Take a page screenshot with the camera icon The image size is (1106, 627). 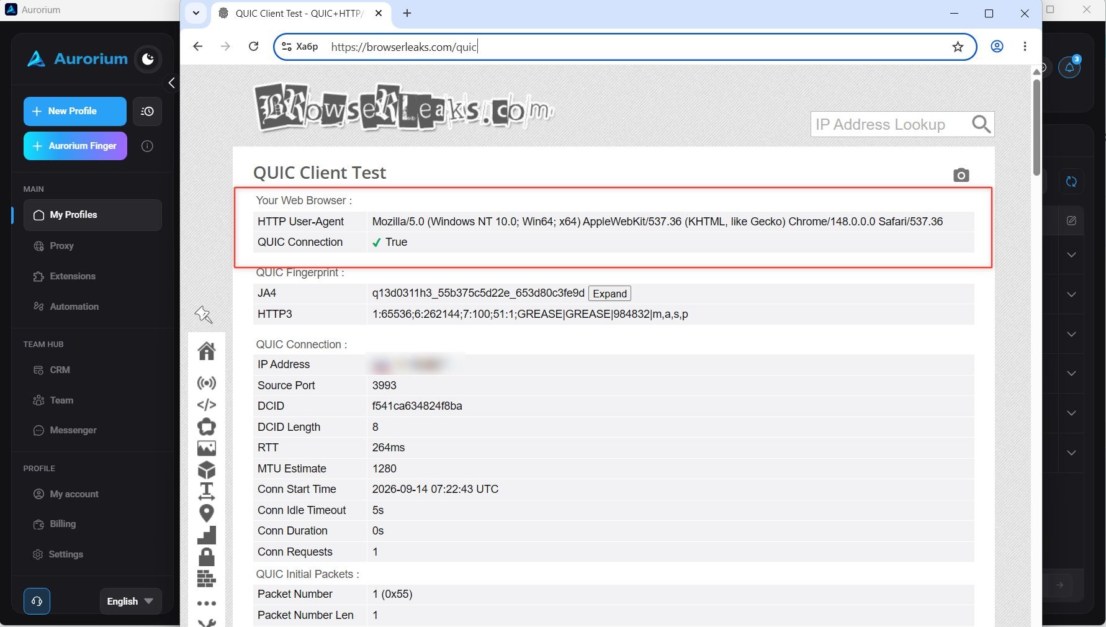pyautogui.click(x=961, y=175)
